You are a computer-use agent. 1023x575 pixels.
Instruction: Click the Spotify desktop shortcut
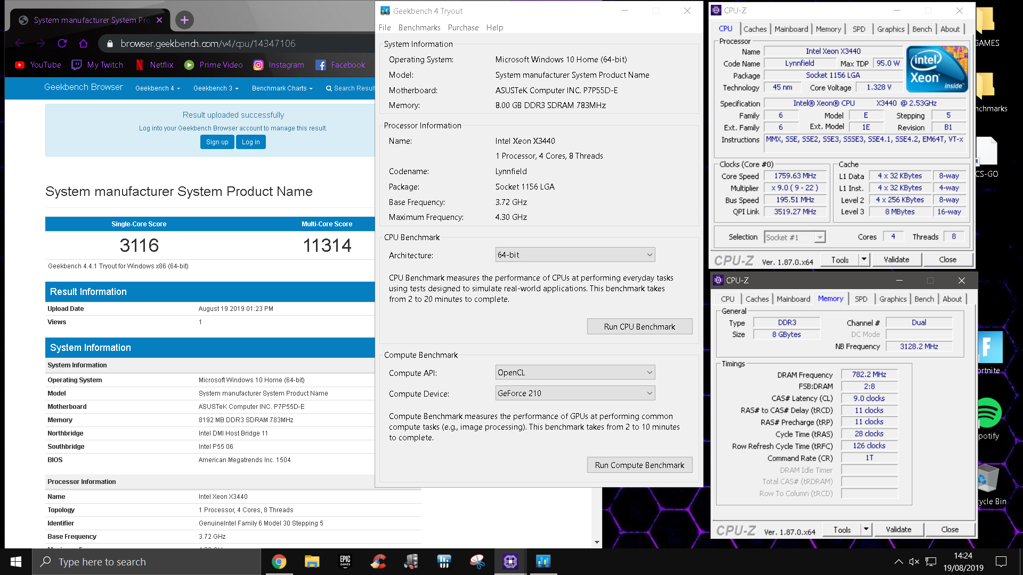[x=990, y=418]
